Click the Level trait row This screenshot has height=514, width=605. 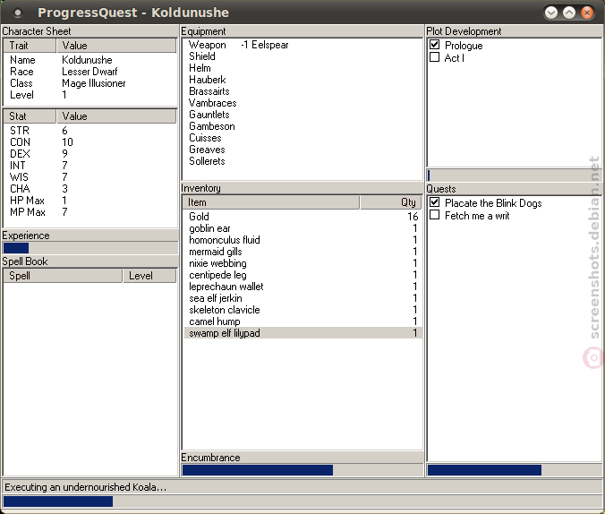click(x=89, y=95)
